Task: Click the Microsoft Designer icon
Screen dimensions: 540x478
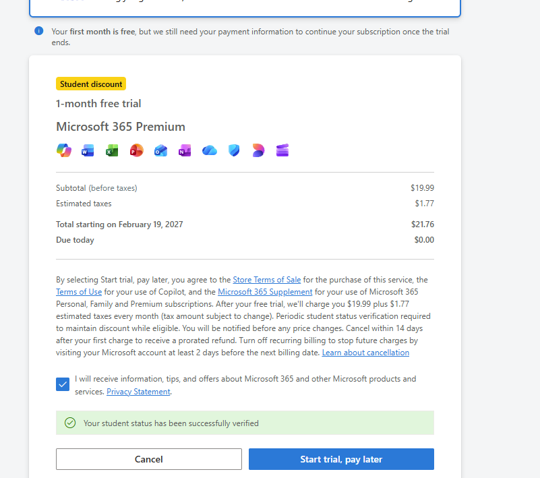Action: coord(258,150)
